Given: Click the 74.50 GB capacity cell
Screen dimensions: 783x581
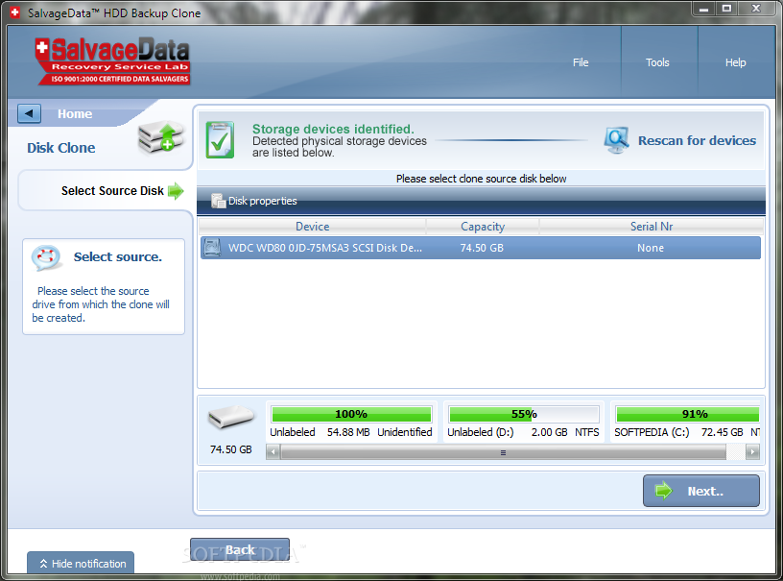Looking at the screenshot, I should click(x=482, y=248).
